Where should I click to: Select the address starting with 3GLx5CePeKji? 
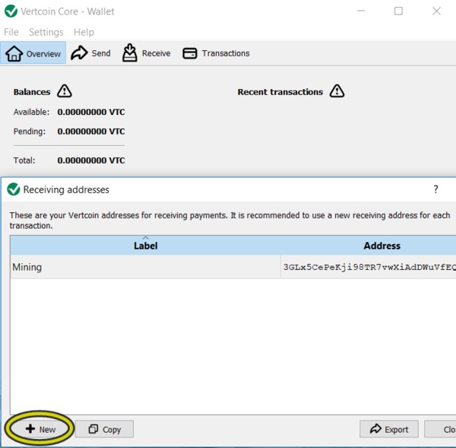click(x=369, y=267)
